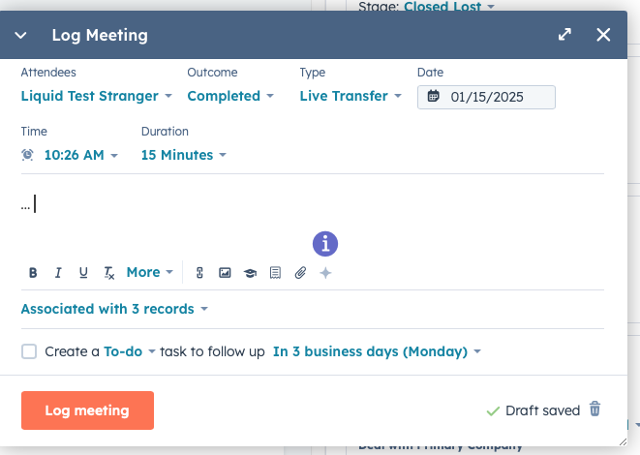Insert knowledge article with graduation cap icon
The image size is (640, 455).
coord(250,273)
